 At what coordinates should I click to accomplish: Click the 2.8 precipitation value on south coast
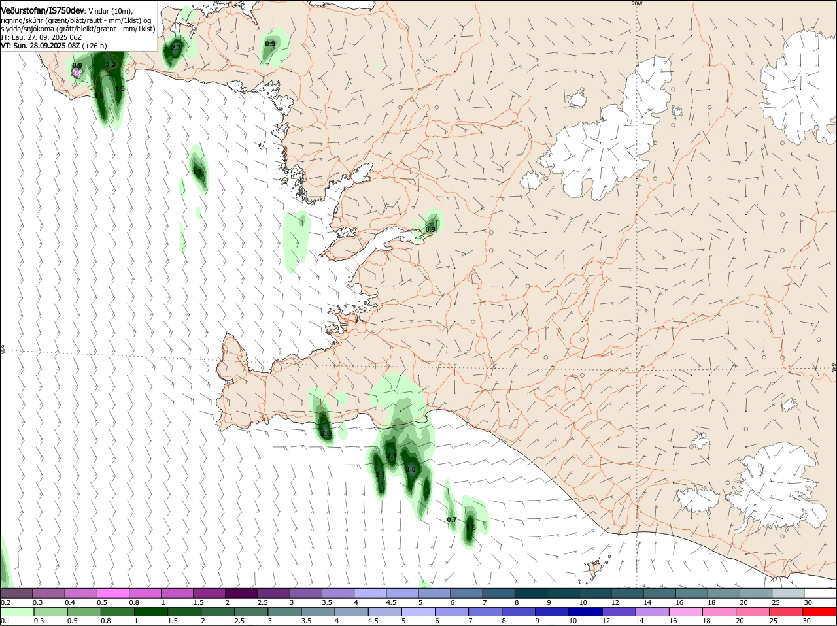pos(326,433)
